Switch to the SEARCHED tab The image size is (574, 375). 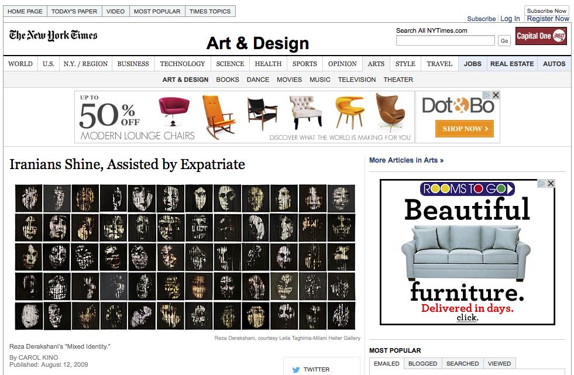(x=462, y=364)
